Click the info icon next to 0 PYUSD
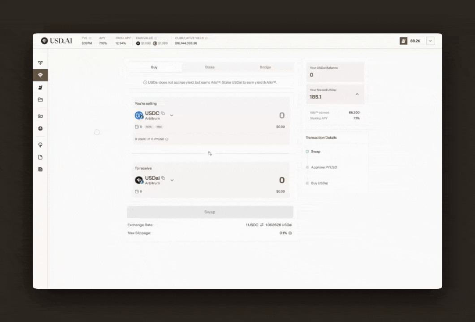The height and width of the screenshot is (322, 475). (167, 139)
